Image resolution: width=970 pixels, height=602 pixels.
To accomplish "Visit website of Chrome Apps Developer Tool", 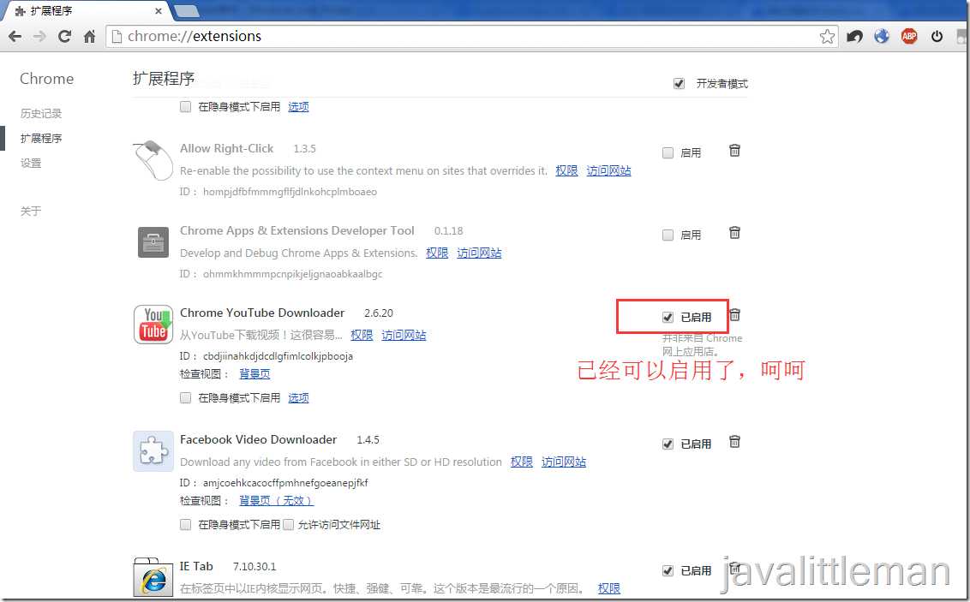I will (479, 253).
